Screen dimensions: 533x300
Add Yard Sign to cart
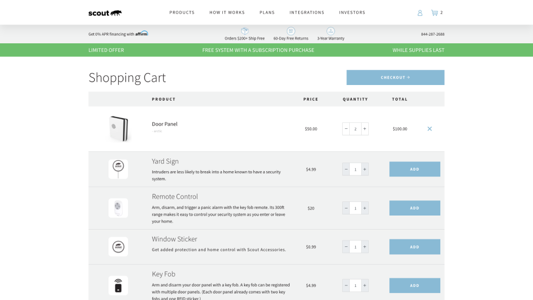pos(414,169)
